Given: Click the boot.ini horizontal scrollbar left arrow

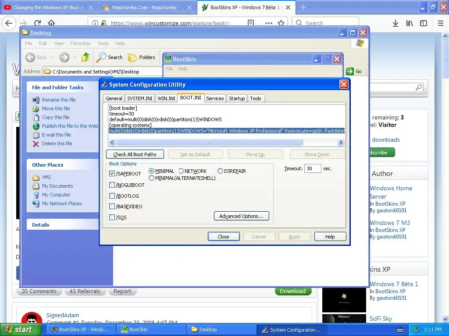Looking at the screenshot, I should pyautogui.click(x=112, y=142).
